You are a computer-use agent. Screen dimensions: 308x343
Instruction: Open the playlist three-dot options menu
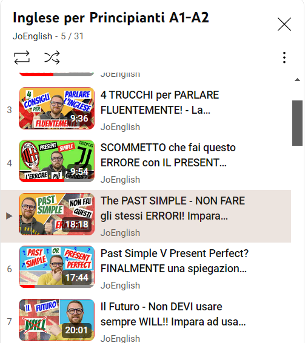pos(284,57)
